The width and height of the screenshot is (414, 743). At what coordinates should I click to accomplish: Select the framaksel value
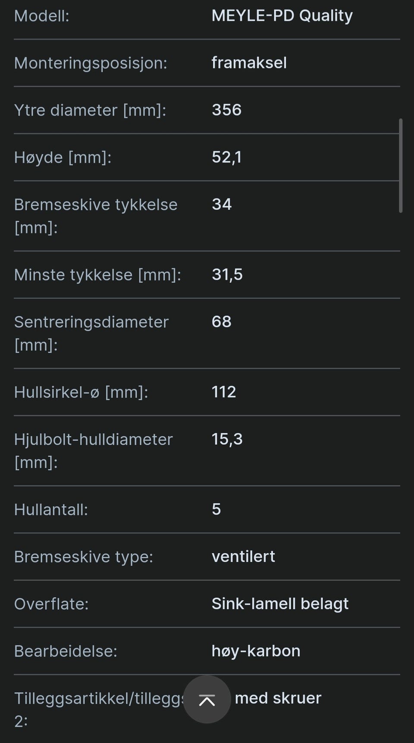tap(249, 63)
